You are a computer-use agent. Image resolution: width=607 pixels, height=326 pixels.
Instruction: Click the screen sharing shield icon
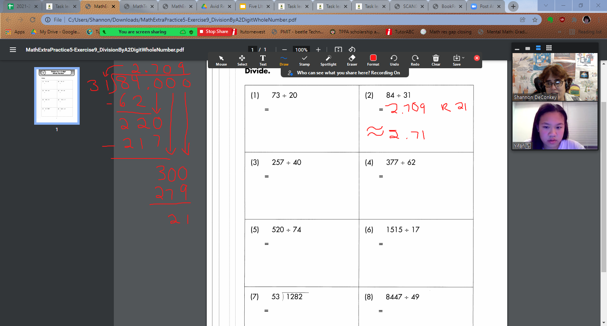point(191,32)
